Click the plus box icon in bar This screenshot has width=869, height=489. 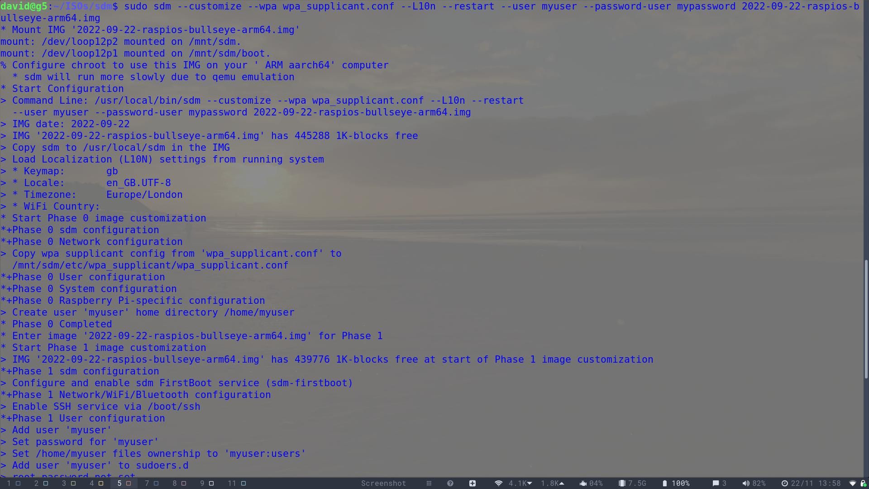tap(472, 484)
